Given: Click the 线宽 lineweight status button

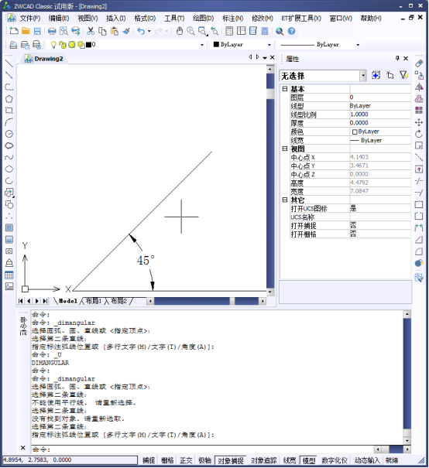Looking at the screenshot, I should [x=289, y=460].
